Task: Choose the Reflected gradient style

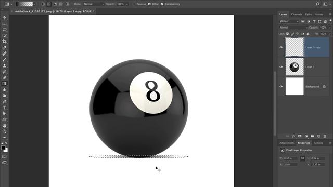Action: 61,4
